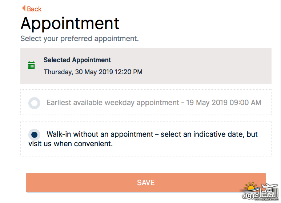Click 'visit us when convenient.' text line
The width and height of the screenshot is (281, 203).
[71, 144]
